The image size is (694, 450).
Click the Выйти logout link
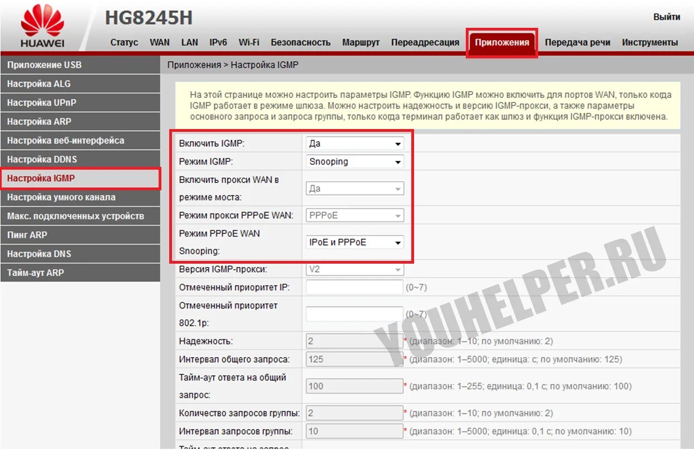667,17
